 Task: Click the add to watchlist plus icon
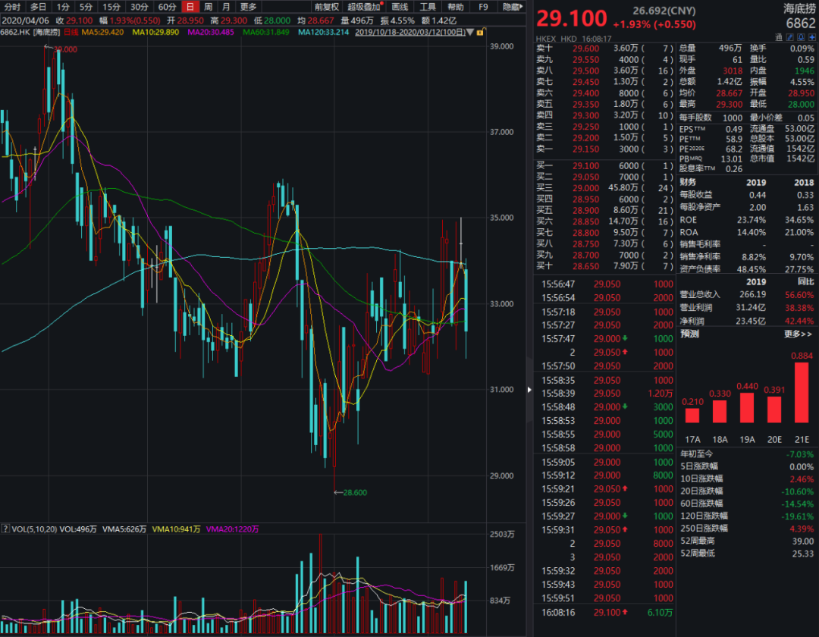[811, 37]
